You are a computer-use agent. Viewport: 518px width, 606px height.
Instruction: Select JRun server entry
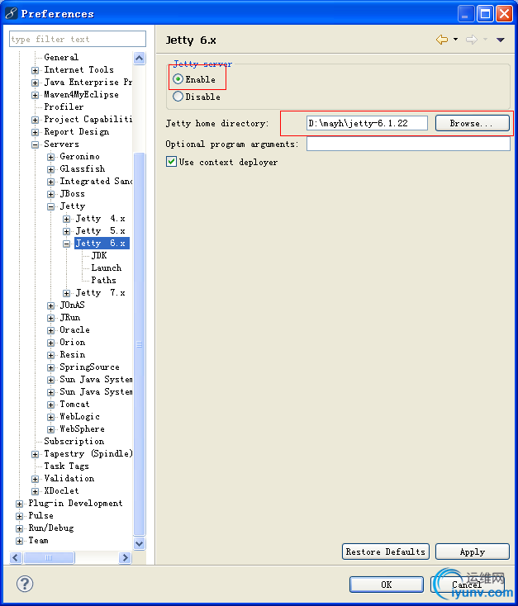click(x=69, y=317)
